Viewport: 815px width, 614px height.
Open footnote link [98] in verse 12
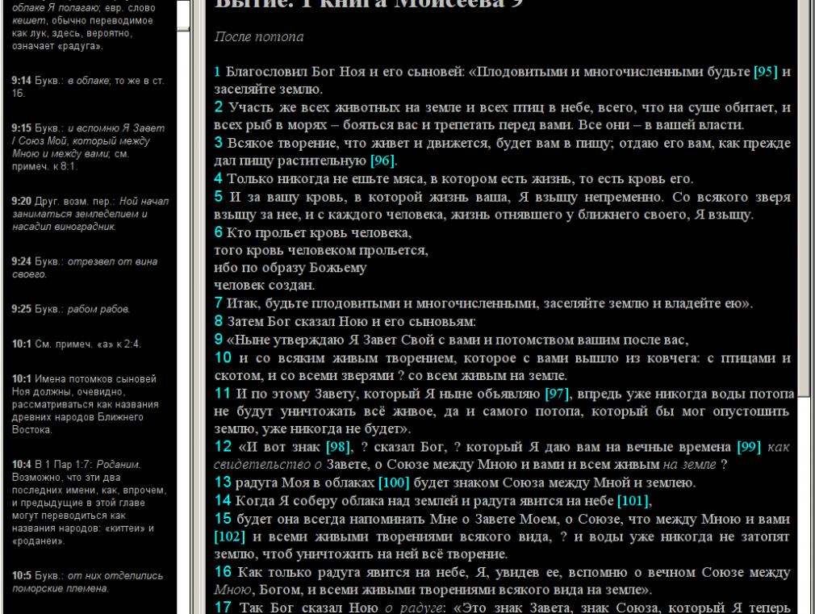(338, 447)
